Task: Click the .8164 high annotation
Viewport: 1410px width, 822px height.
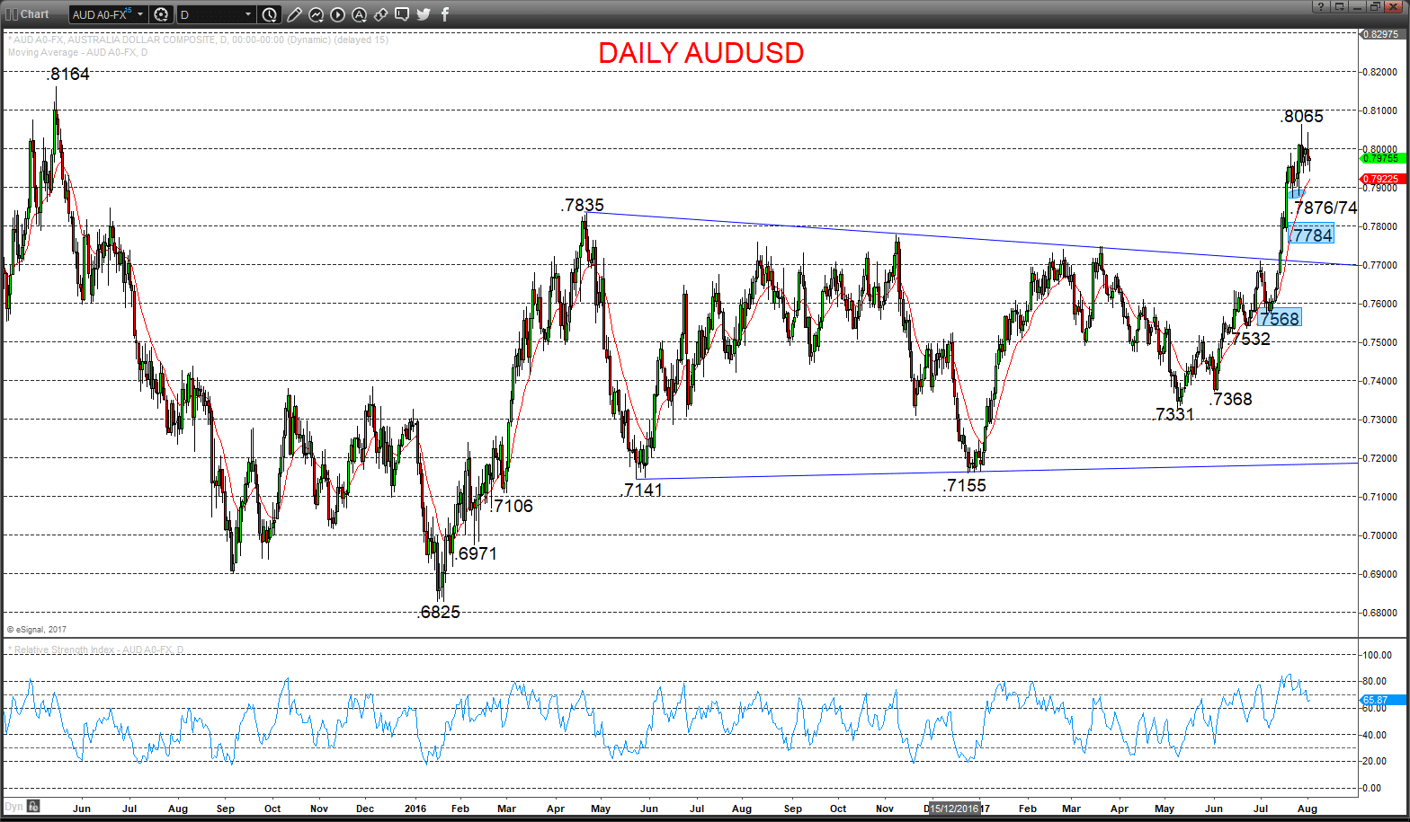Action: [x=68, y=75]
